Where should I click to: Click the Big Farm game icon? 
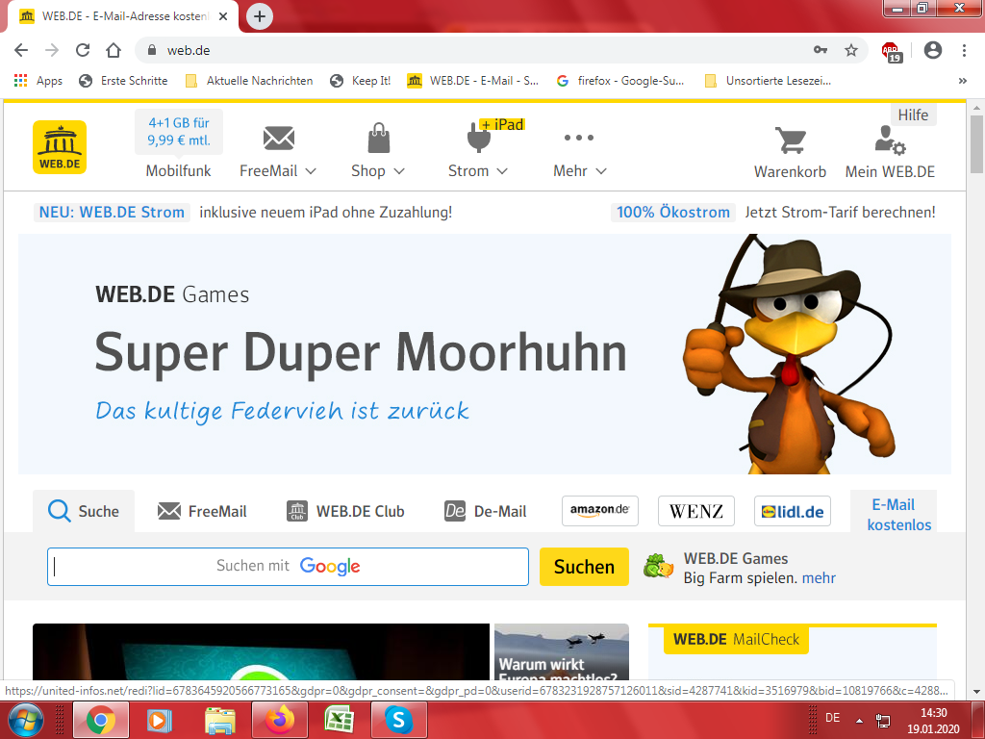[658, 566]
